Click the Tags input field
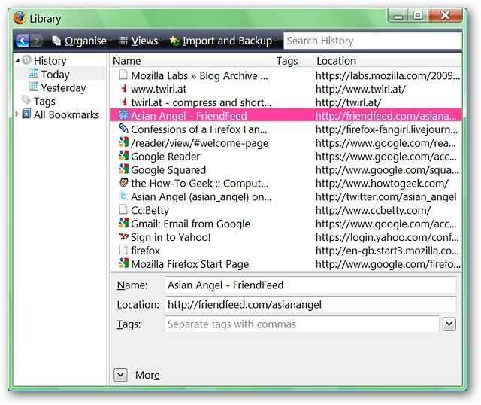Image resolution: width=481 pixels, height=405 pixels. 301,324
